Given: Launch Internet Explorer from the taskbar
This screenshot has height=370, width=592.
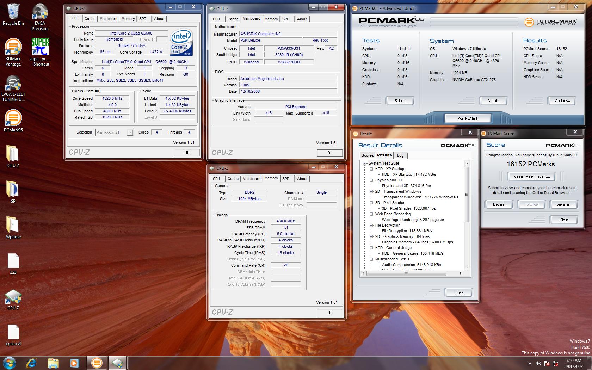Looking at the screenshot, I should point(32,363).
